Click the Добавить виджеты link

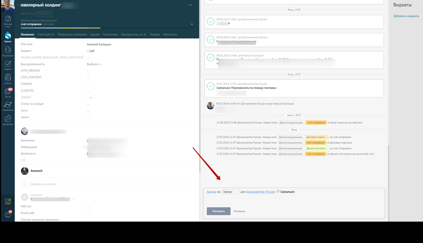(x=406, y=16)
